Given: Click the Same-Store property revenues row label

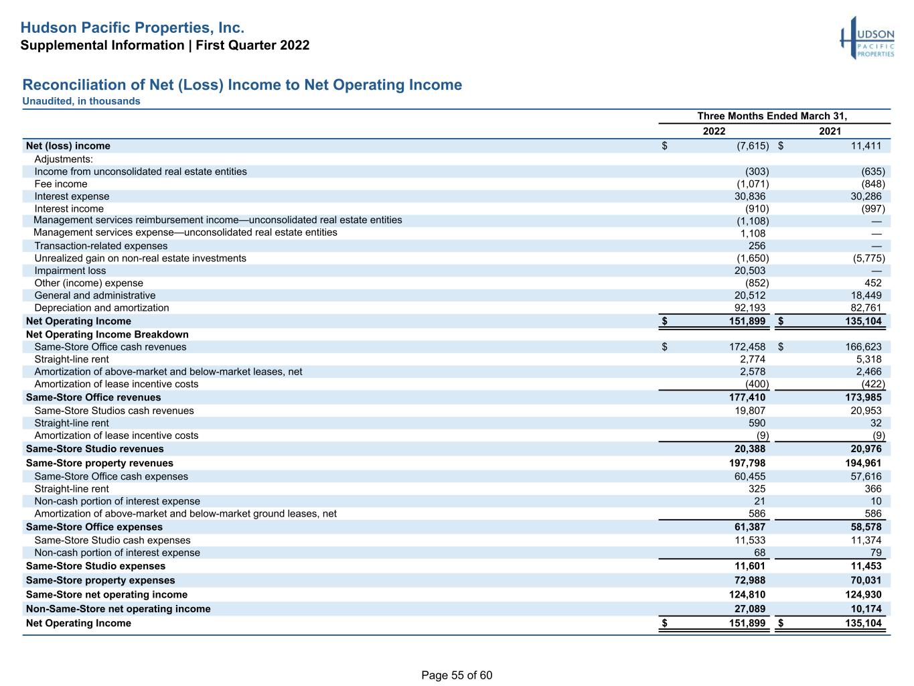Looking at the screenshot, I should (x=99, y=463).
